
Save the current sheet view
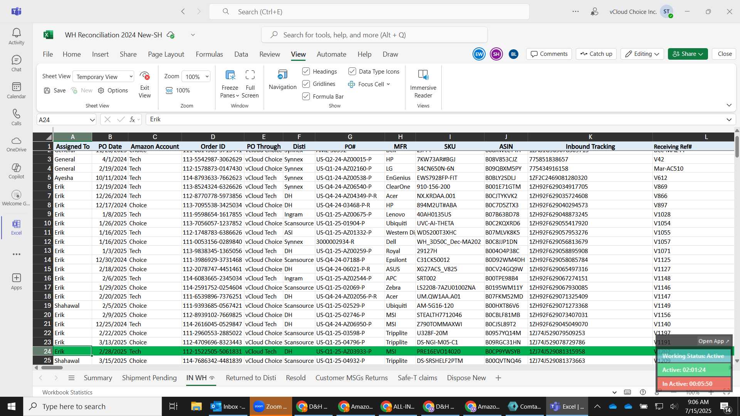click(x=55, y=91)
